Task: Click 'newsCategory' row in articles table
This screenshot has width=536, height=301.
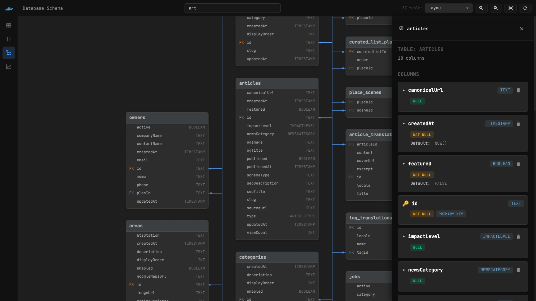Action: tap(277, 134)
